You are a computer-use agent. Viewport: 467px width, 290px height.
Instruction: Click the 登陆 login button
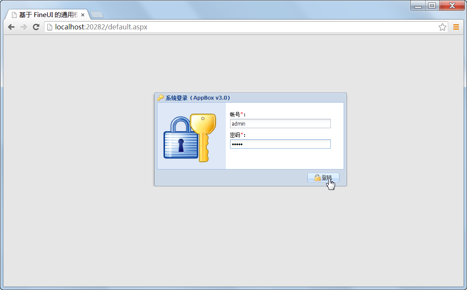(323, 178)
